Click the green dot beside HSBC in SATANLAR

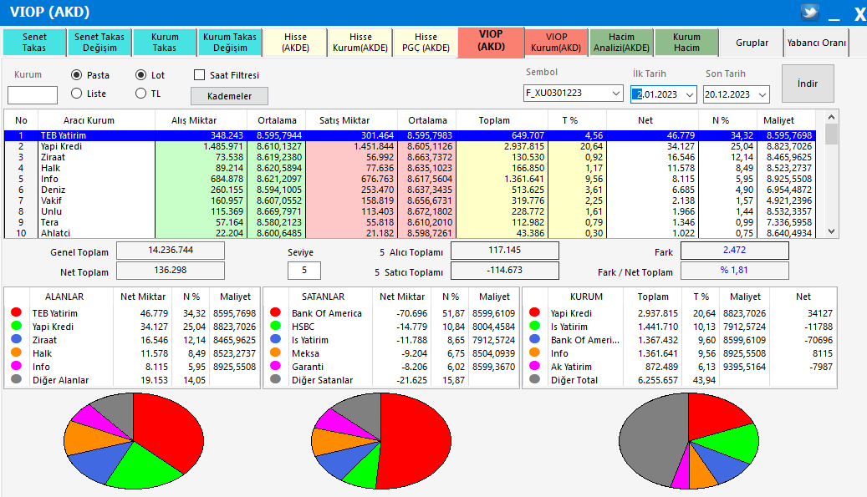tap(275, 326)
